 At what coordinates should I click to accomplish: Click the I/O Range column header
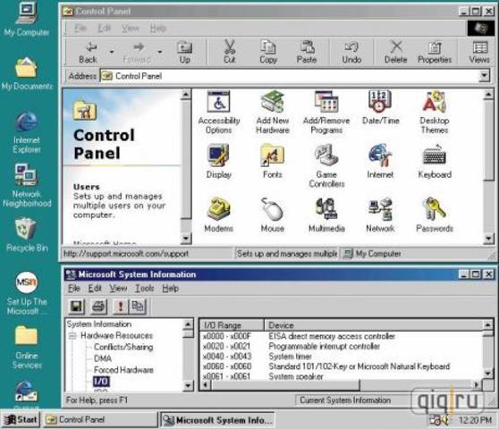[232, 325]
